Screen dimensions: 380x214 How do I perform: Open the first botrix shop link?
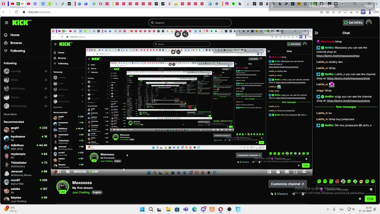(x=338, y=56)
